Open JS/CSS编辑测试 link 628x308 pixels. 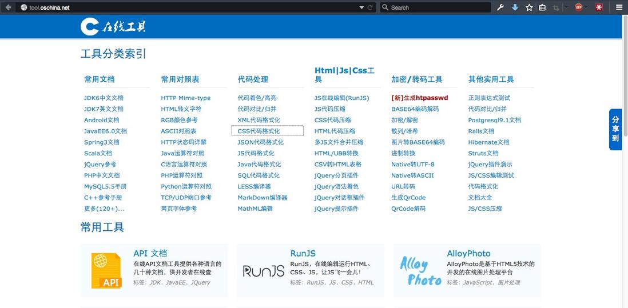click(491, 175)
